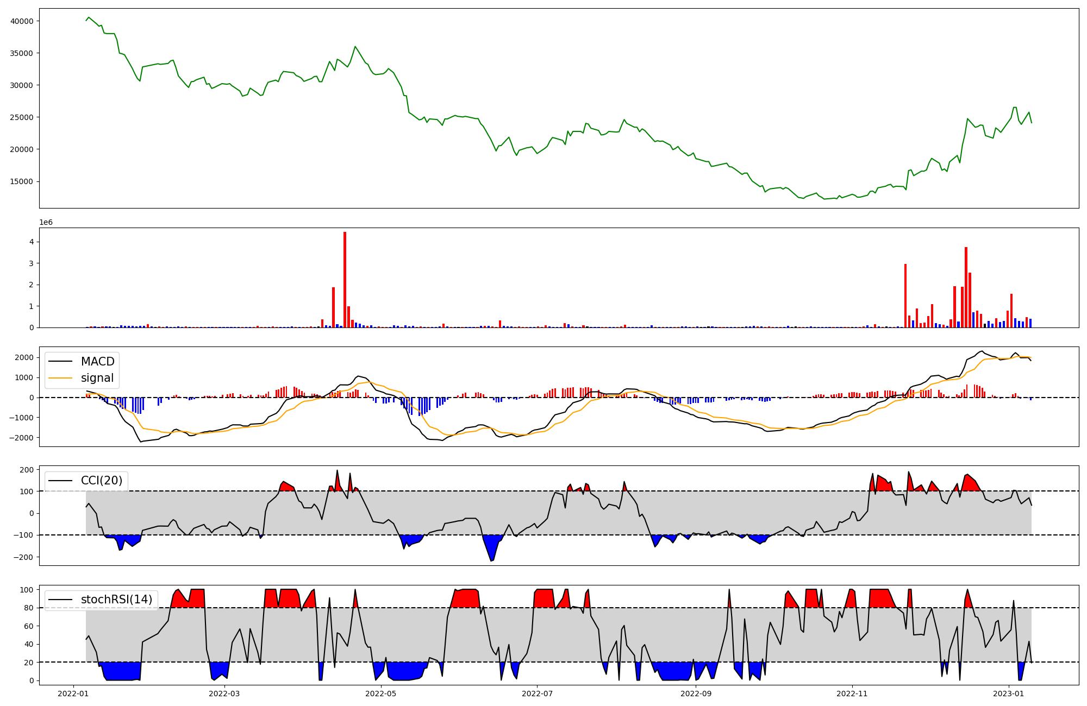Click the 2022-03 x-axis date label
This screenshot has width=1087, height=706.
pos(224,694)
